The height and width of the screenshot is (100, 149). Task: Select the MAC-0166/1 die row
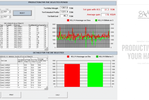(23, 37)
